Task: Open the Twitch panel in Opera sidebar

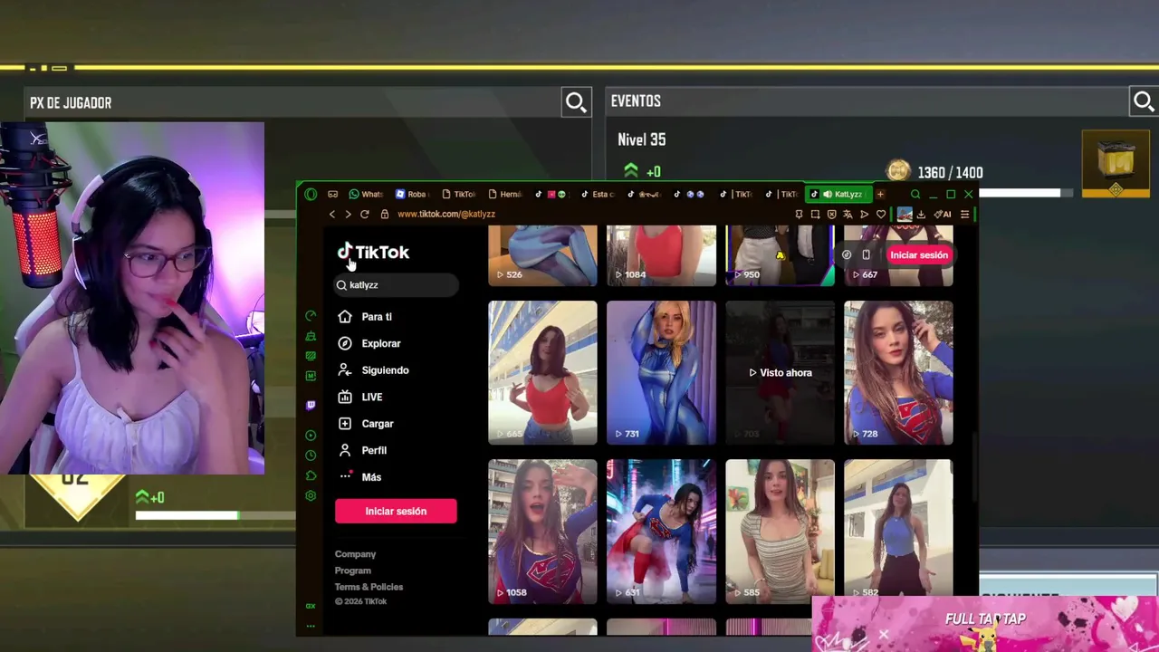Action: [311, 405]
